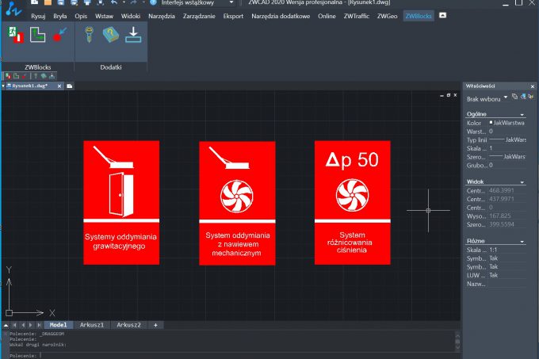Click the new drawing tab icon beside Rysunek1.dwg

click(70, 86)
